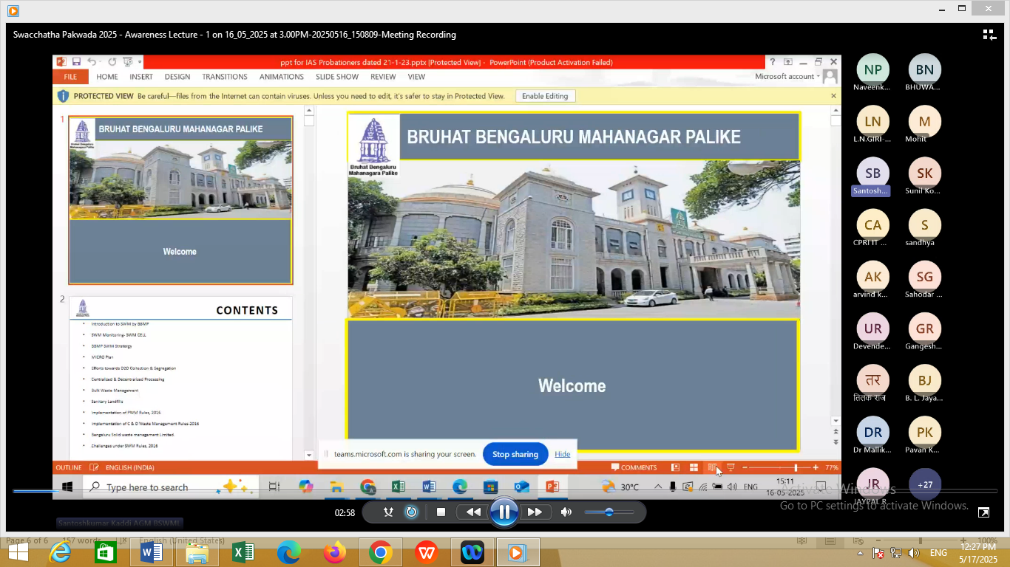Click ENGLISH (INDIA) language indicator
Image resolution: width=1010 pixels, height=567 pixels.
130,467
